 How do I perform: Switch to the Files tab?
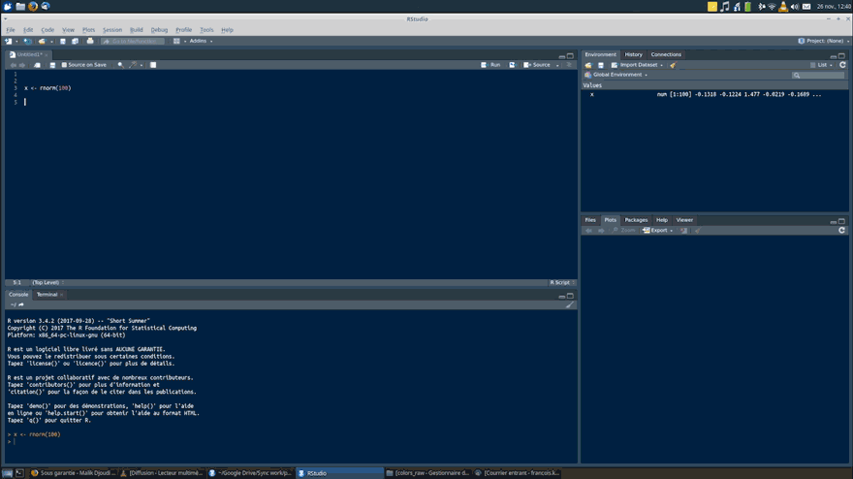(x=590, y=220)
